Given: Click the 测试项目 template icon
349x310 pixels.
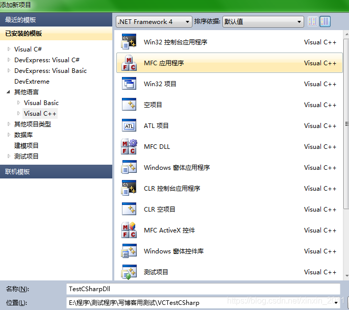Looking at the screenshot, I should click(129, 272).
